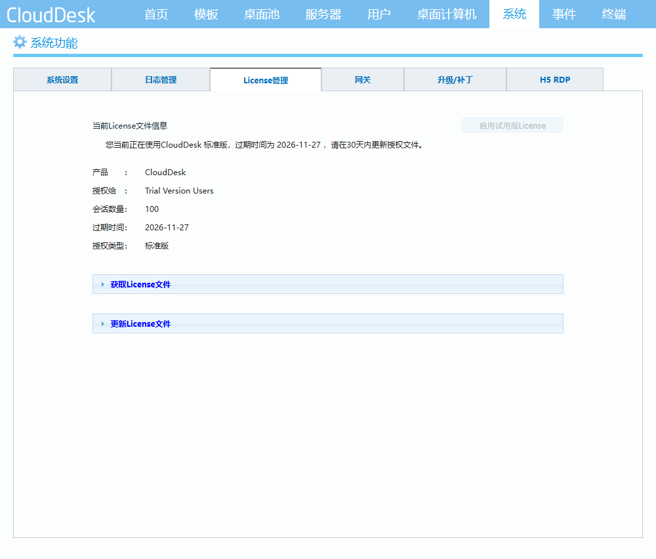Click the license type value 标准版
Screen dimensions: 656x559
157,246
